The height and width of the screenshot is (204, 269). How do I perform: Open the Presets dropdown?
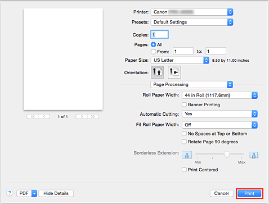pos(192,22)
